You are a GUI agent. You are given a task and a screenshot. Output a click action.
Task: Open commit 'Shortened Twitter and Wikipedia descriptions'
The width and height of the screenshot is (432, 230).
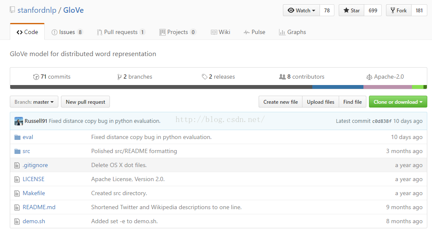pyautogui.click(x=167, y=207)
